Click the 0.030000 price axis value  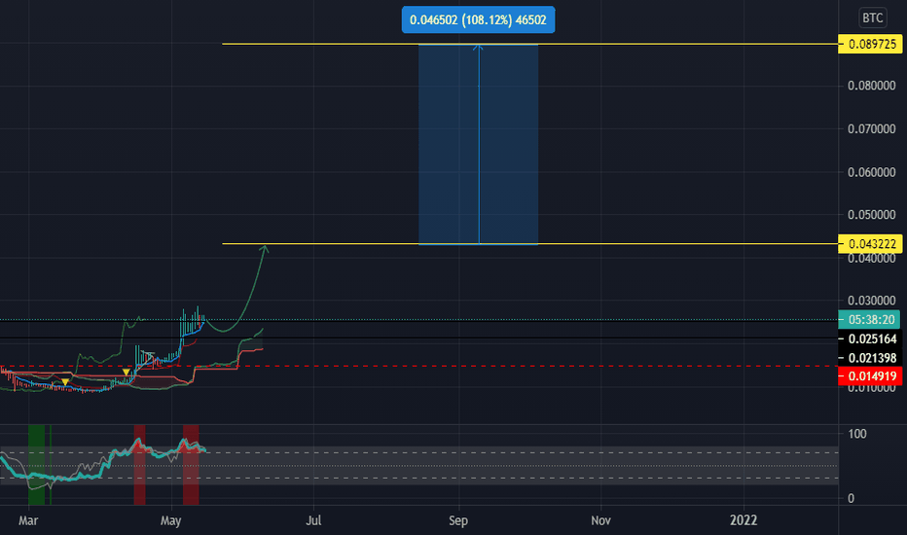point(871,301)
